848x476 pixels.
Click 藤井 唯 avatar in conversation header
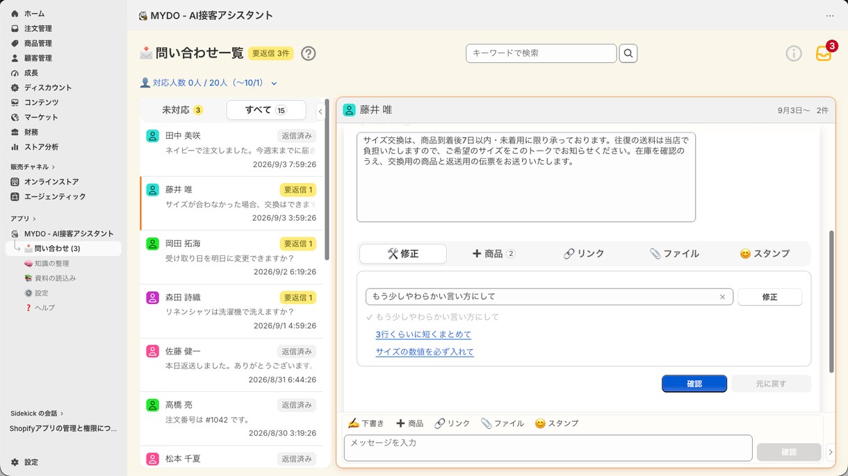click(x=349, y=110)
